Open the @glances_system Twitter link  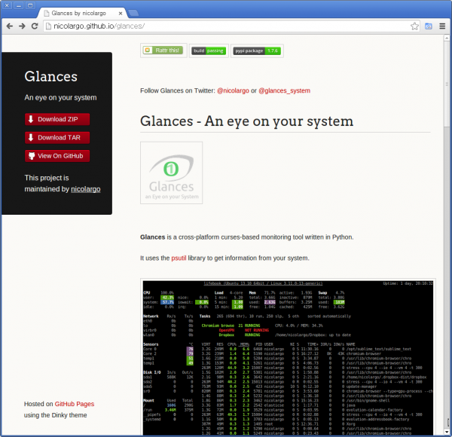tap(284, 91)
